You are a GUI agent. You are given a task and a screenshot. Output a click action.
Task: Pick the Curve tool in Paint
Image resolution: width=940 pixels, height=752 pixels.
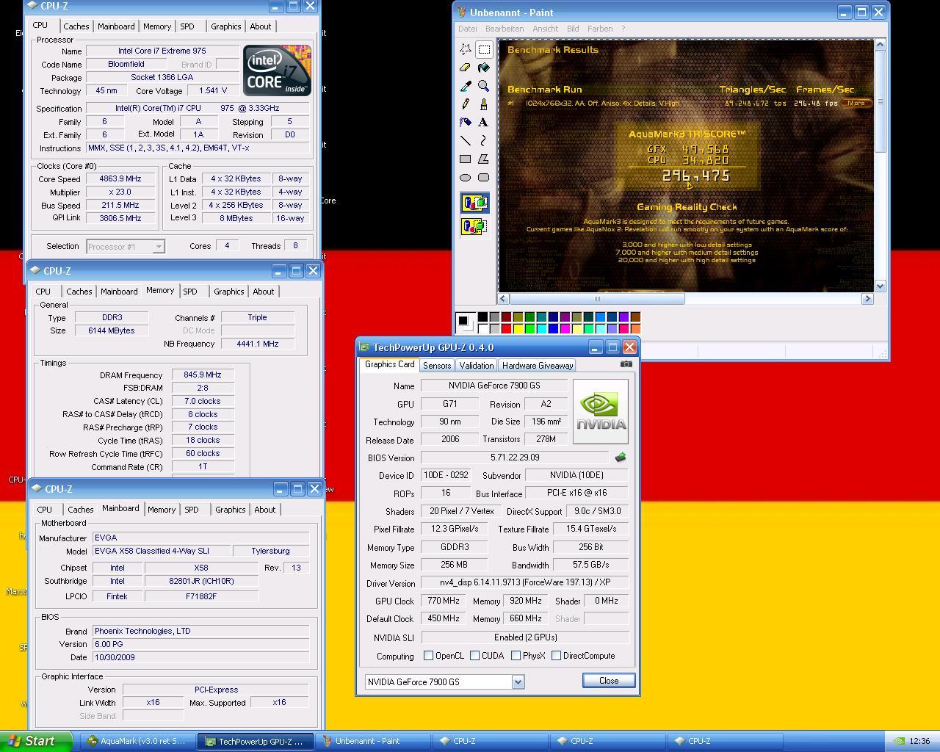pyautogui.click(x=484, y=140)
